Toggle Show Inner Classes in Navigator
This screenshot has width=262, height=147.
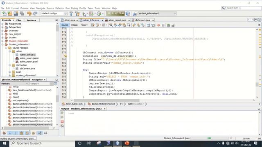point(27,133)
